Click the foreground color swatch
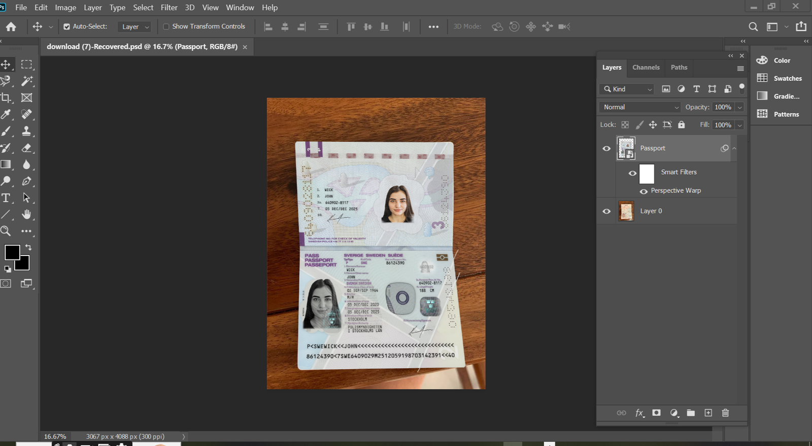 point(12,252)
